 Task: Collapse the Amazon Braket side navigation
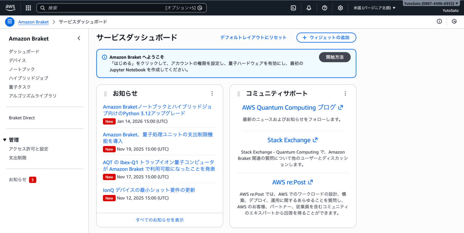coord(79,38)
